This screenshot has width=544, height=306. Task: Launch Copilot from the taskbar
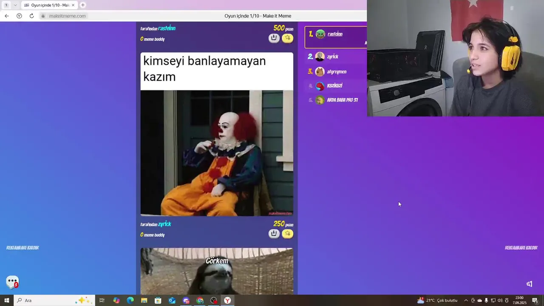coord(116,300)
